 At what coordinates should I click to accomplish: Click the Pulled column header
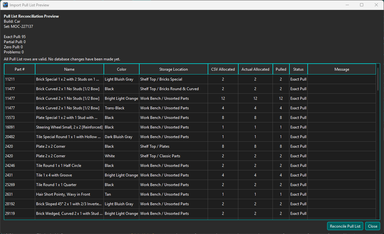pyautogui.click(x=281, y=69)
